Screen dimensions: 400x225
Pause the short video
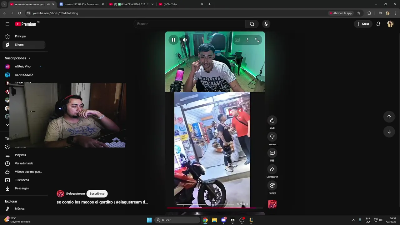(173, 40)
